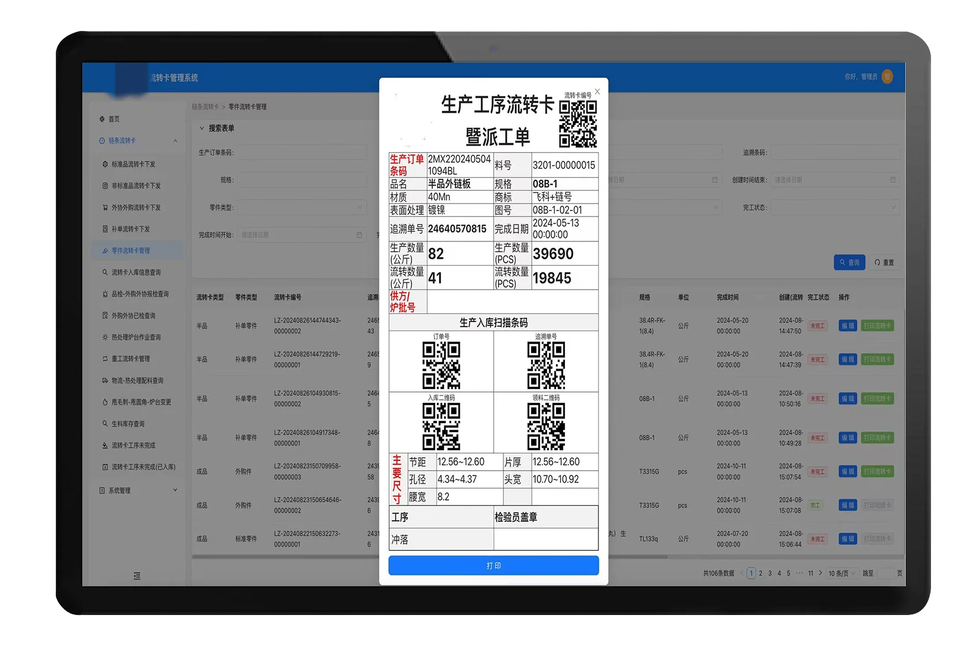Open 外协外购流转卡下发 menu item

136,207
